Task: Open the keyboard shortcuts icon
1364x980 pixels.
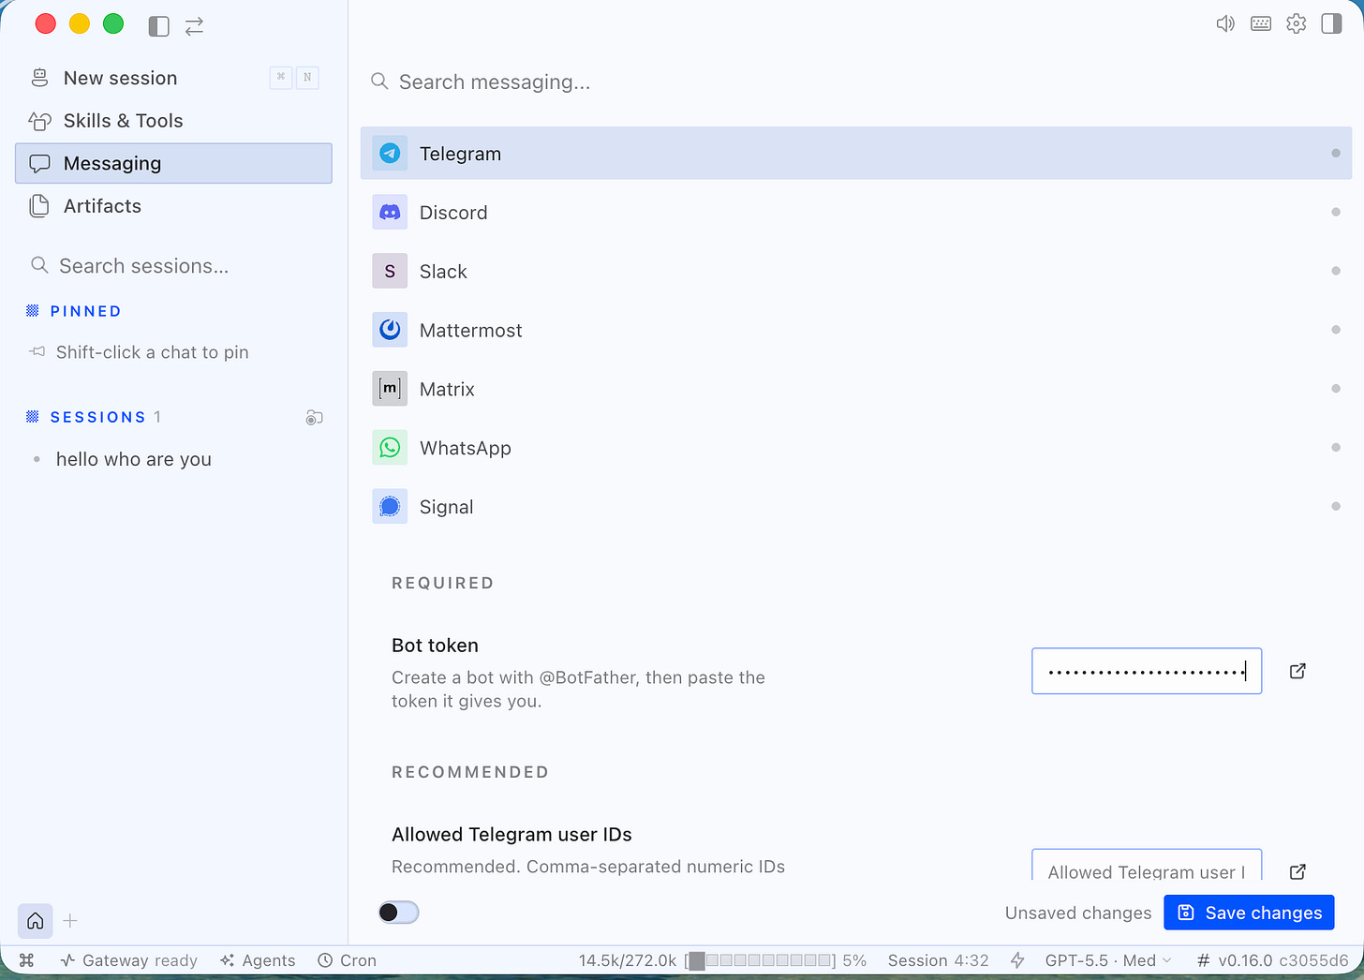Action: click(x=1261, y=24)
